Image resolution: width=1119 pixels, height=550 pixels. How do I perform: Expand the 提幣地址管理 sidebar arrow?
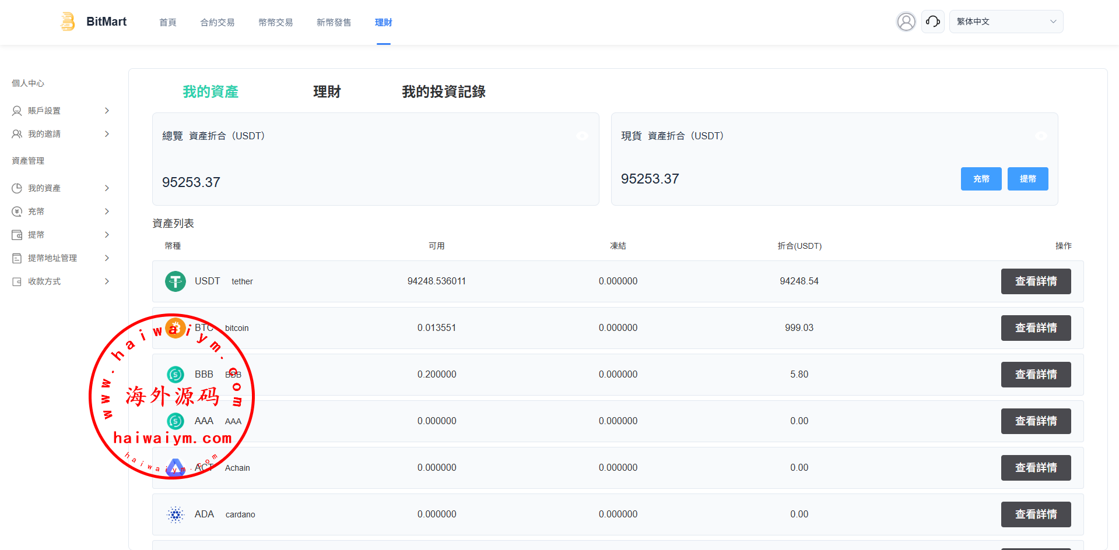pyautogui.click(x=107, y=258)
